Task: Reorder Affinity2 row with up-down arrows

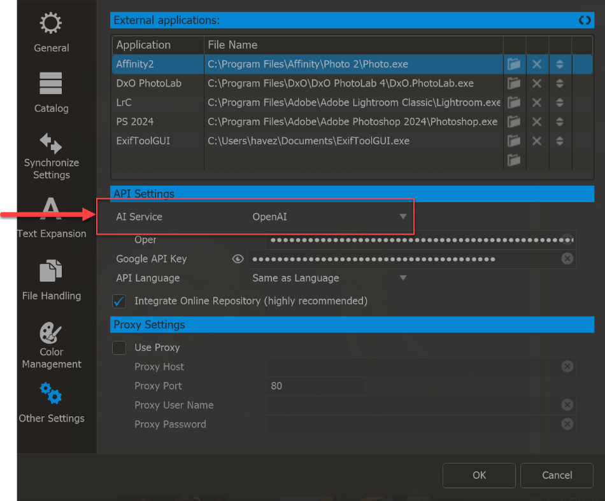Action: pyautogui.click(x=560, y=64)
